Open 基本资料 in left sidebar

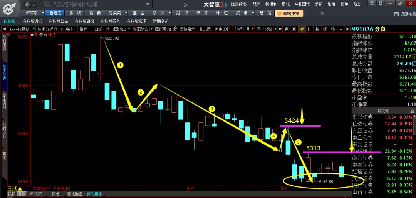(4, 102)
